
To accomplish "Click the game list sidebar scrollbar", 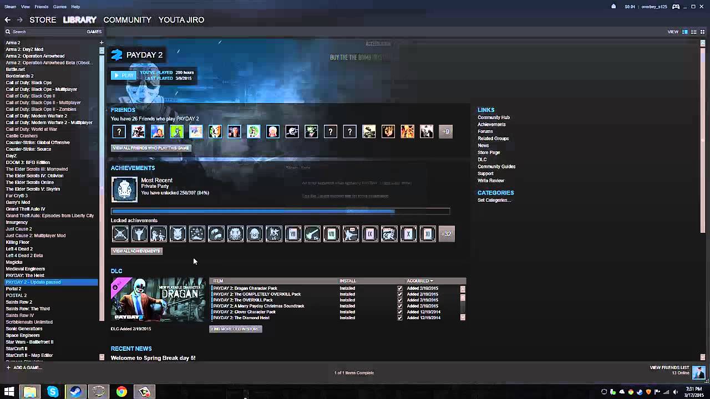I will pyautogui.click(x=102, y=187).
